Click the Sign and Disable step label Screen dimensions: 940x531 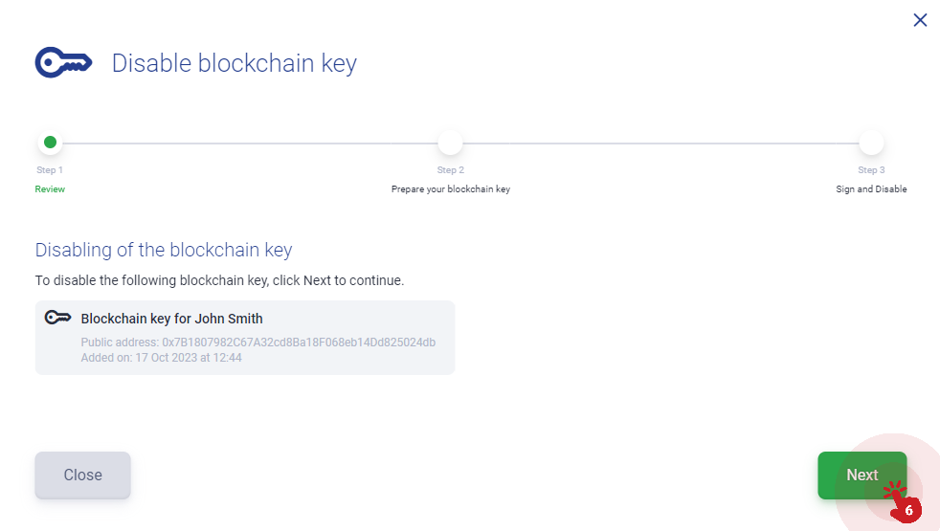point(871,189)
